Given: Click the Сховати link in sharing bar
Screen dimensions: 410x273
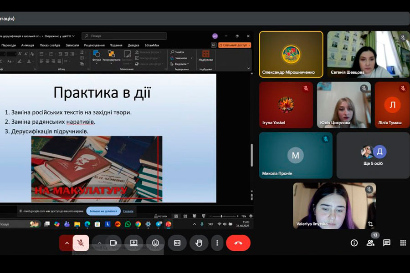Looking at the screenshot, I should (x=128, y=211).
